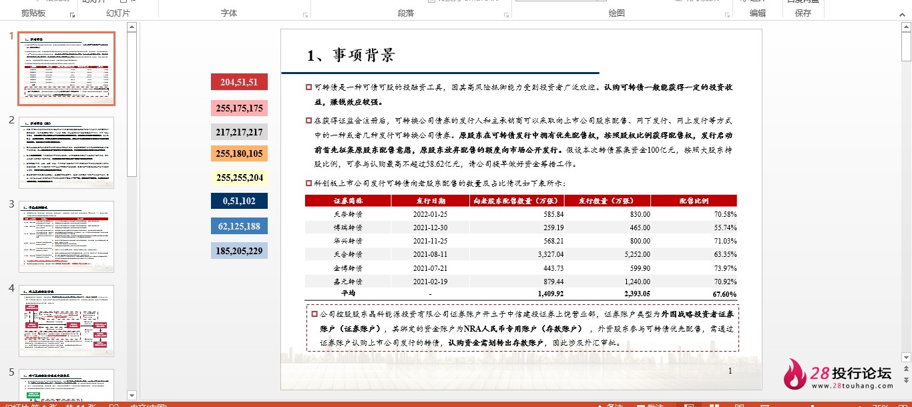Click the pink 255,175,175 color box
The image size is (912, 407).
(239, 108)
